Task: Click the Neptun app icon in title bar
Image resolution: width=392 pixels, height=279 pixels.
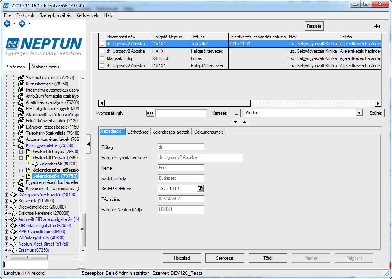Action: coord(6,5)
